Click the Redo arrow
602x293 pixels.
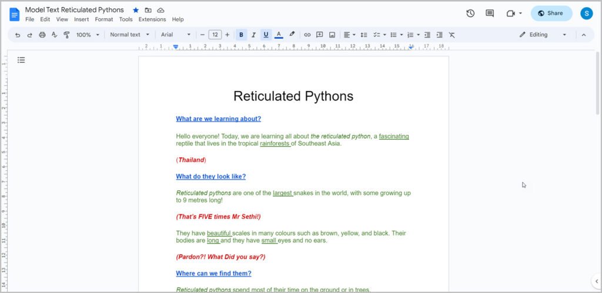point(29,35)
